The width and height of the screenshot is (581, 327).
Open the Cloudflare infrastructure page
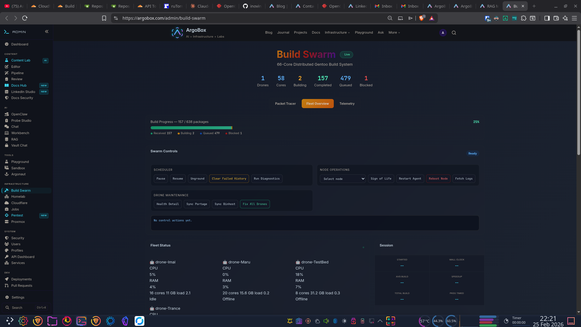19,203
